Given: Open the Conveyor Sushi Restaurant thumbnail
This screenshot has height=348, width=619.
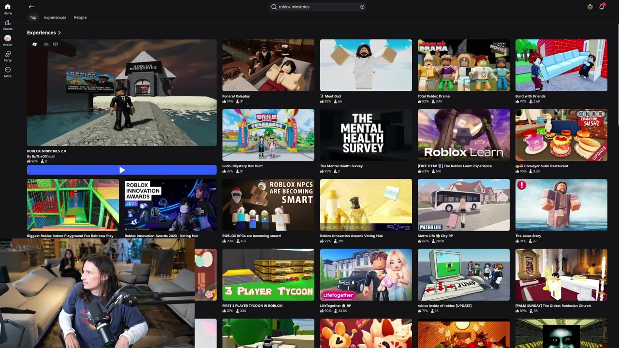Looking at the screenshot, I should (561, 135).
